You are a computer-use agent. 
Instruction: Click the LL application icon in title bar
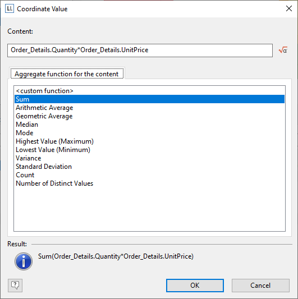(10, 8)
